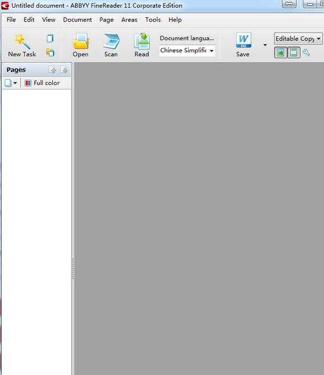Toggle keep headers and footers icon
Viewport: 324px width, 375px height.
coord(294,53)
